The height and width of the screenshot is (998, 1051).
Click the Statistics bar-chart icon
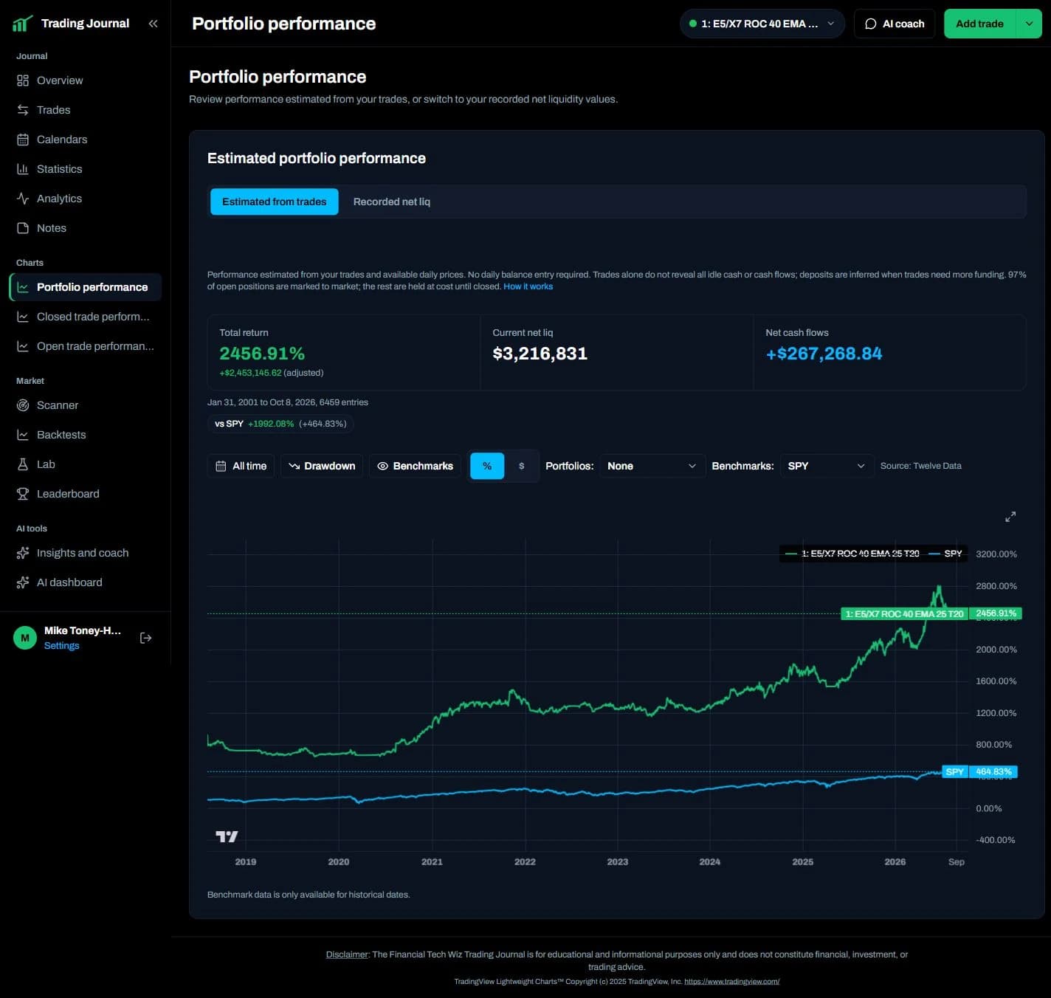pos(23,169)
